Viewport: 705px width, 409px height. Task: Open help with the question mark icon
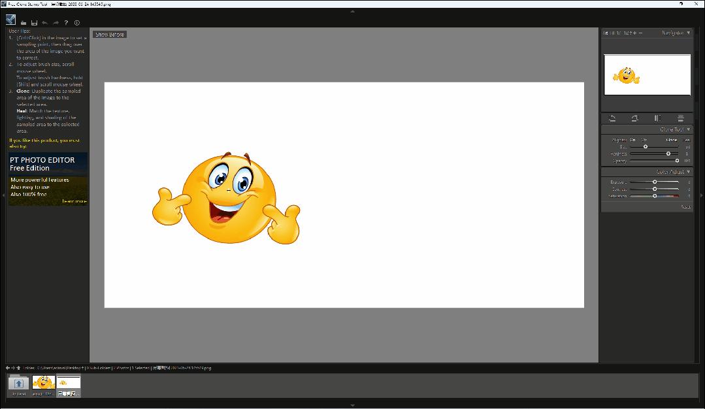(66, 22)
